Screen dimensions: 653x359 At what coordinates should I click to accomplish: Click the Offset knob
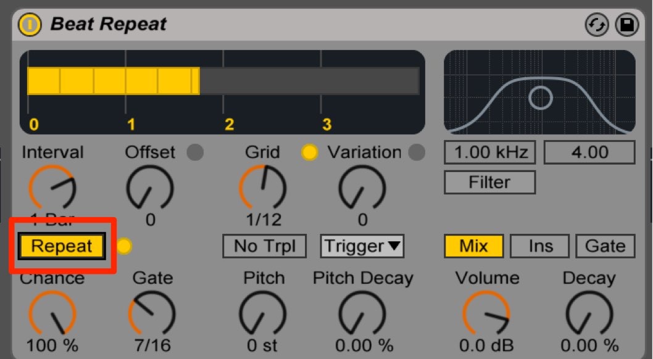point(150,188)
